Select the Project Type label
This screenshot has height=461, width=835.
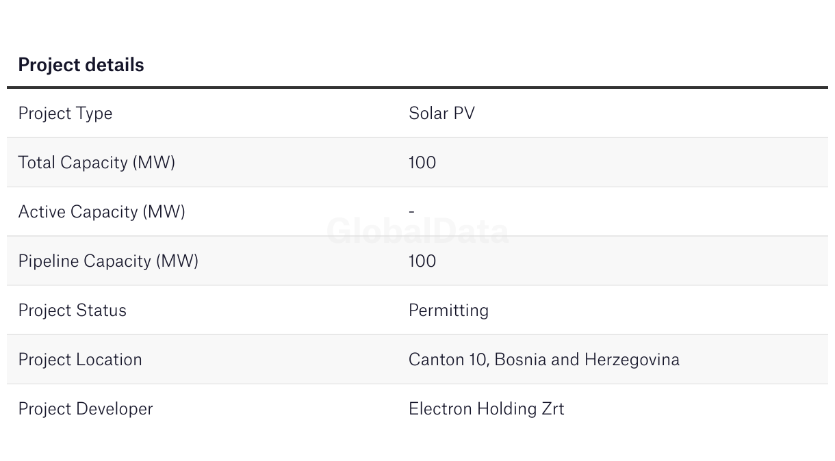tap(65, 114)
